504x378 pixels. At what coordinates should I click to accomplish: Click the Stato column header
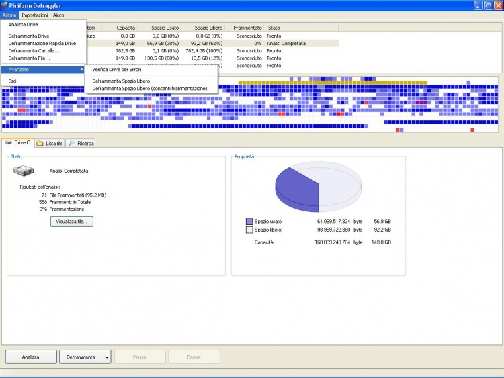tap(302, 28)
